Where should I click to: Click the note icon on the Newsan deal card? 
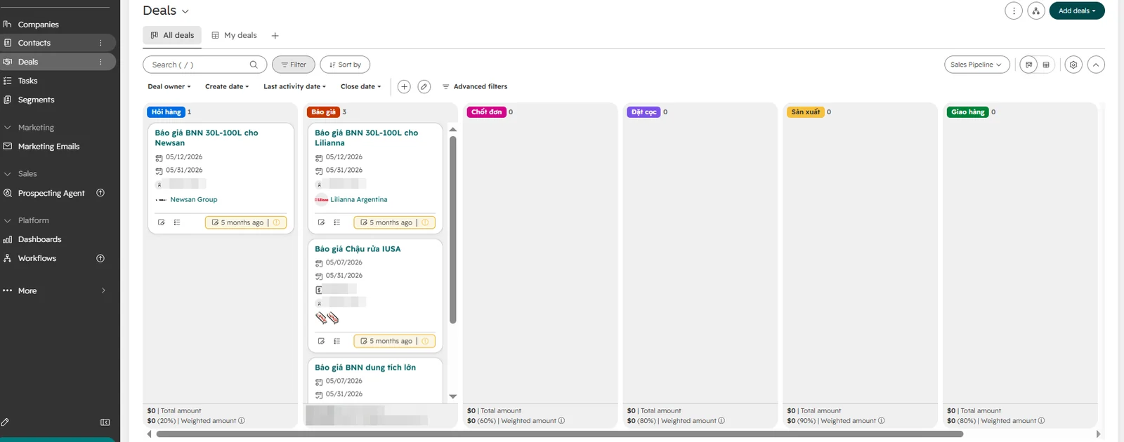click(x=162, y=222)
